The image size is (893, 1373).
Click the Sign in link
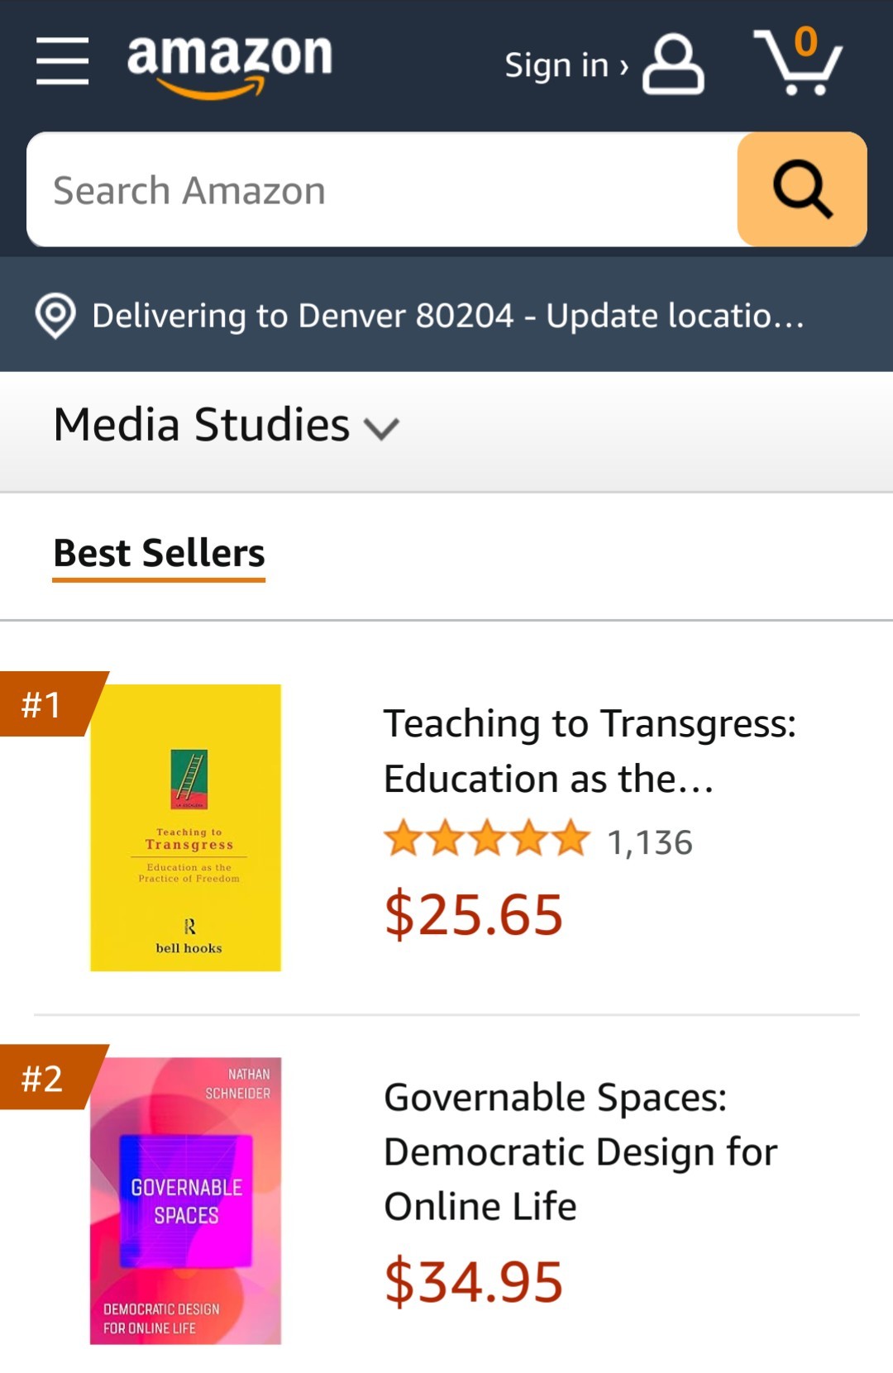(566, 65)
